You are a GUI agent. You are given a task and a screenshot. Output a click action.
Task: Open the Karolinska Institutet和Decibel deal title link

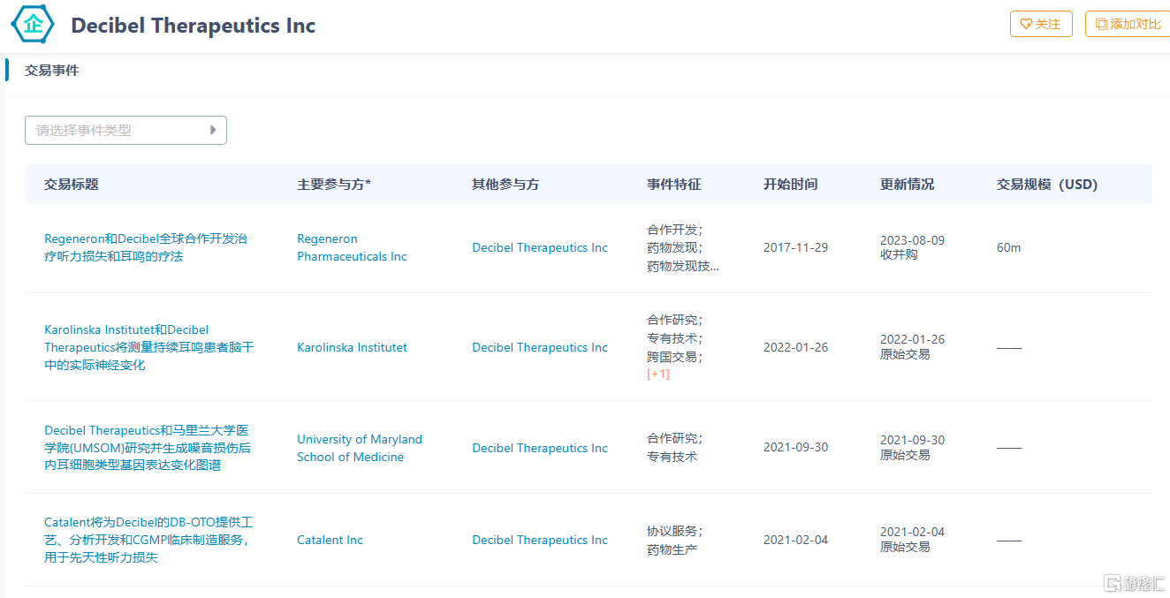pyautogui.click(x=149, y=347)
